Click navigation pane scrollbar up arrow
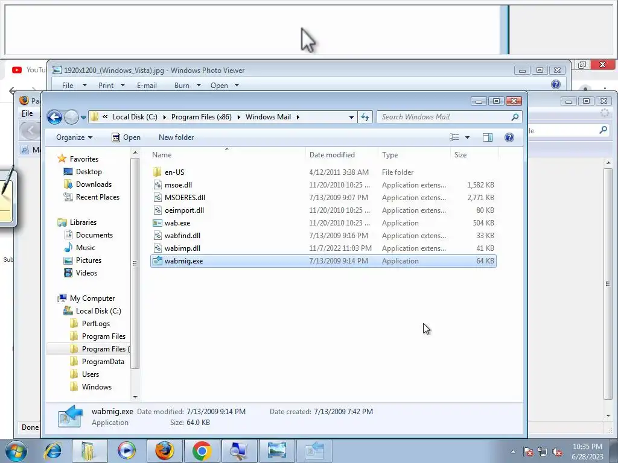This screenshot has height=463, width=618. pos(135,153)
